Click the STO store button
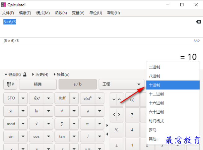 pos(11,98)
